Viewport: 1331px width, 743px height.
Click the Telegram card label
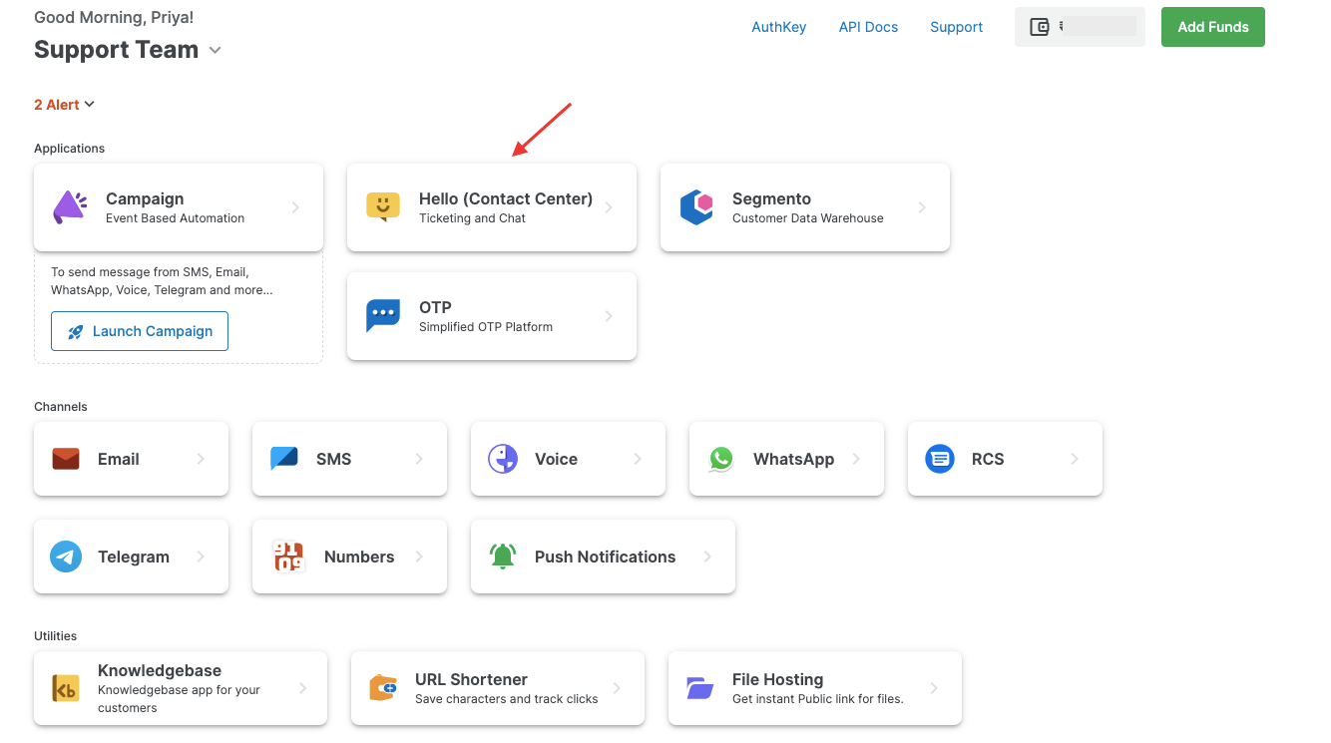[x=134, y=557]
